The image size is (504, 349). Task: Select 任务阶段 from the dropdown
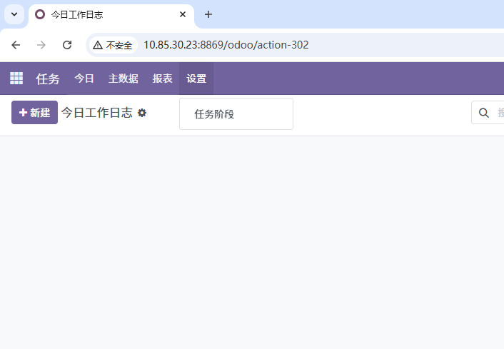[236, 114]
